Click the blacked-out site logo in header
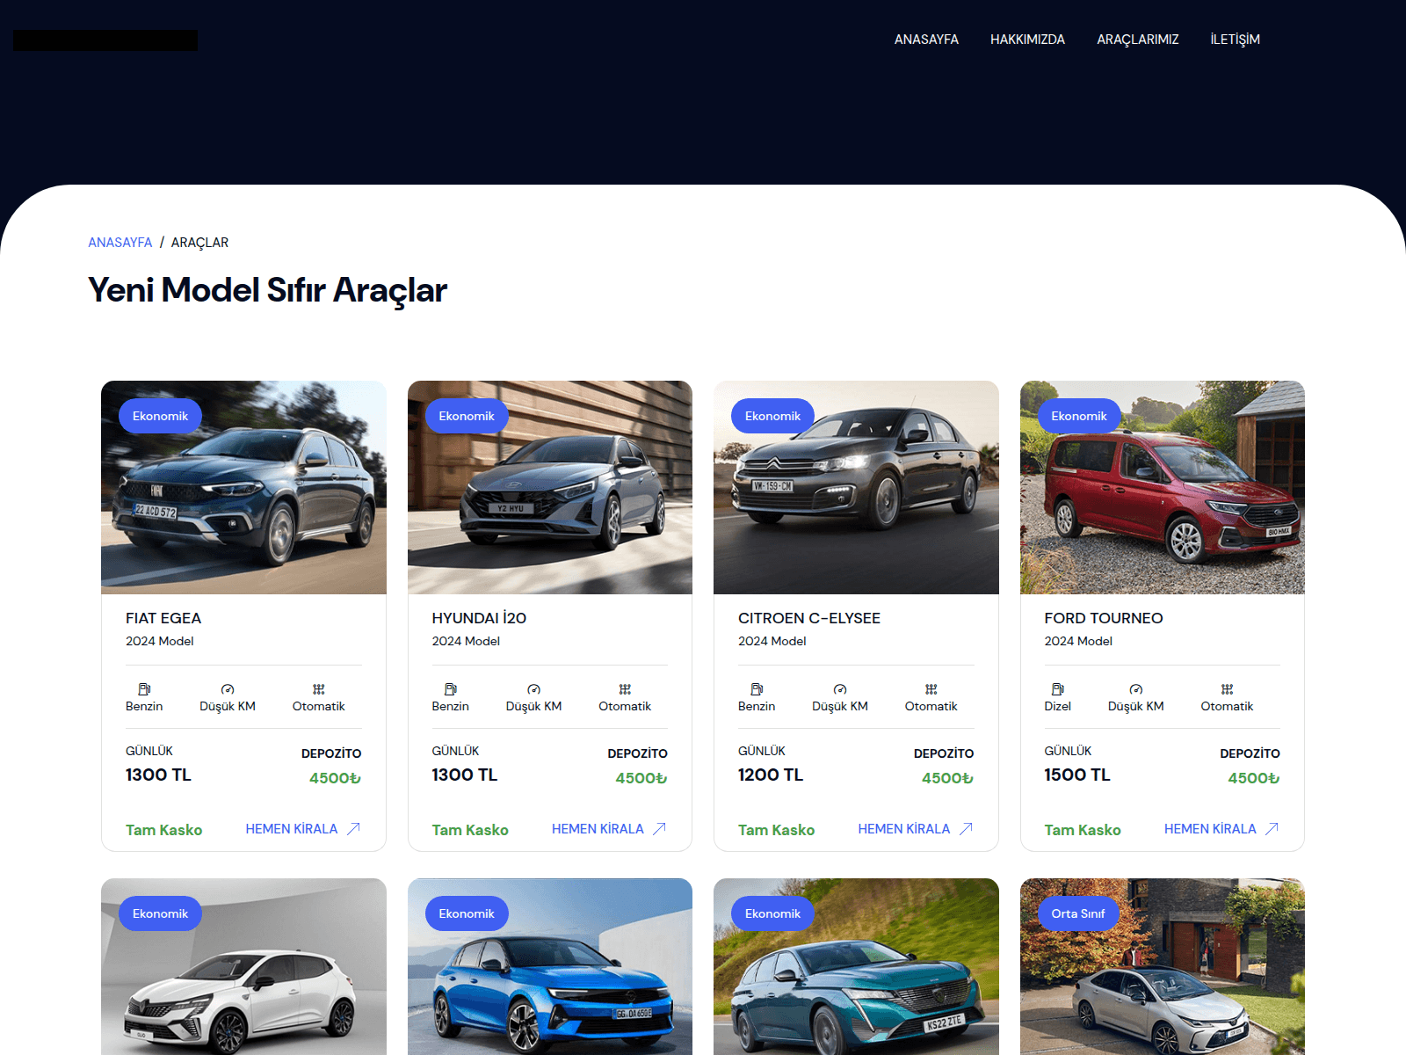This screenshot has height=1055, width=1406. pyautogui.click(x=105, y=40)
